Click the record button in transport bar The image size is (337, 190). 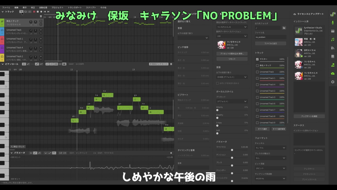tap(41, 12)
